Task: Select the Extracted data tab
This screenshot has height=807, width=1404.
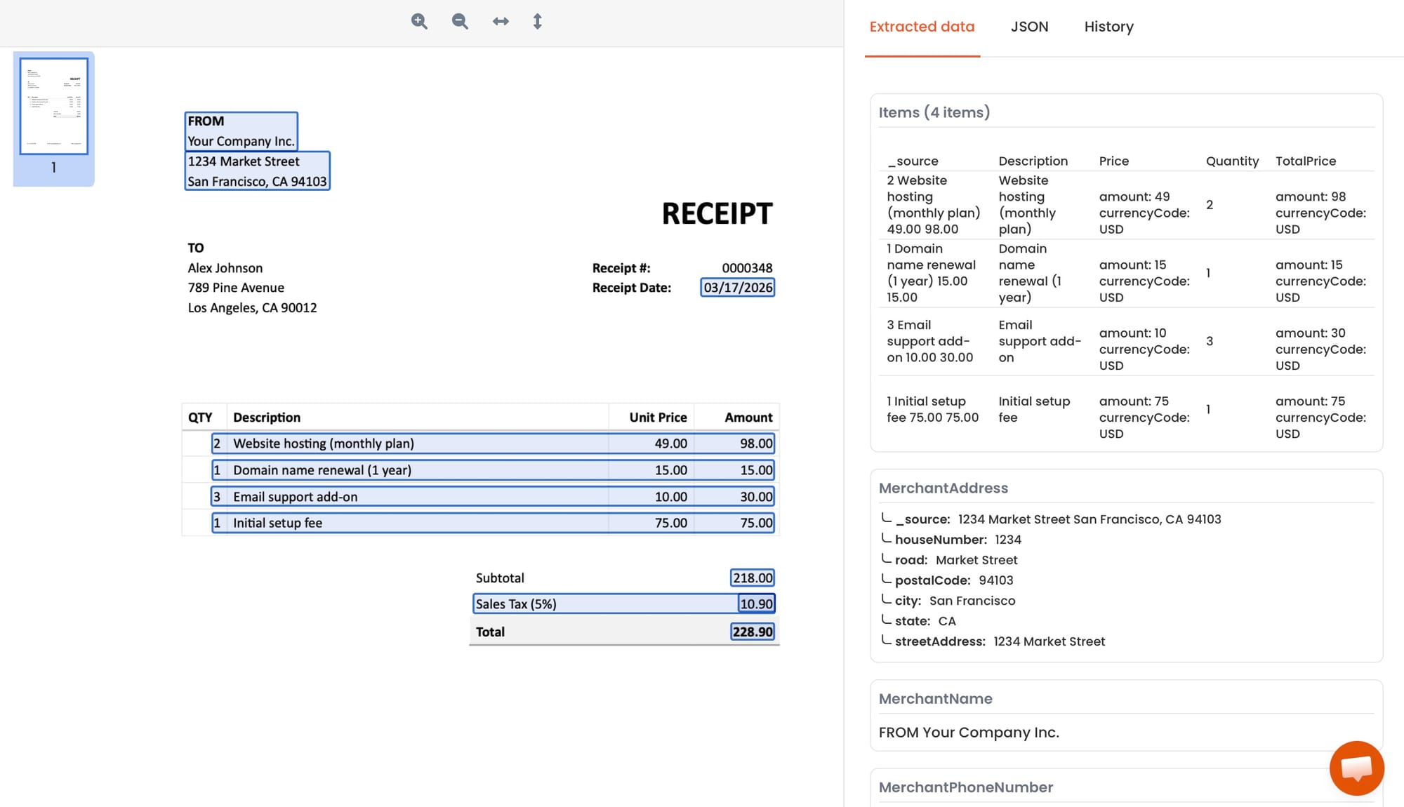Action: click(x=922, y=27)
